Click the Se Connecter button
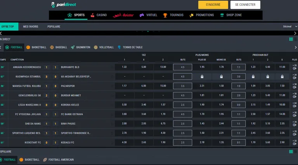 tap(245, 5)
